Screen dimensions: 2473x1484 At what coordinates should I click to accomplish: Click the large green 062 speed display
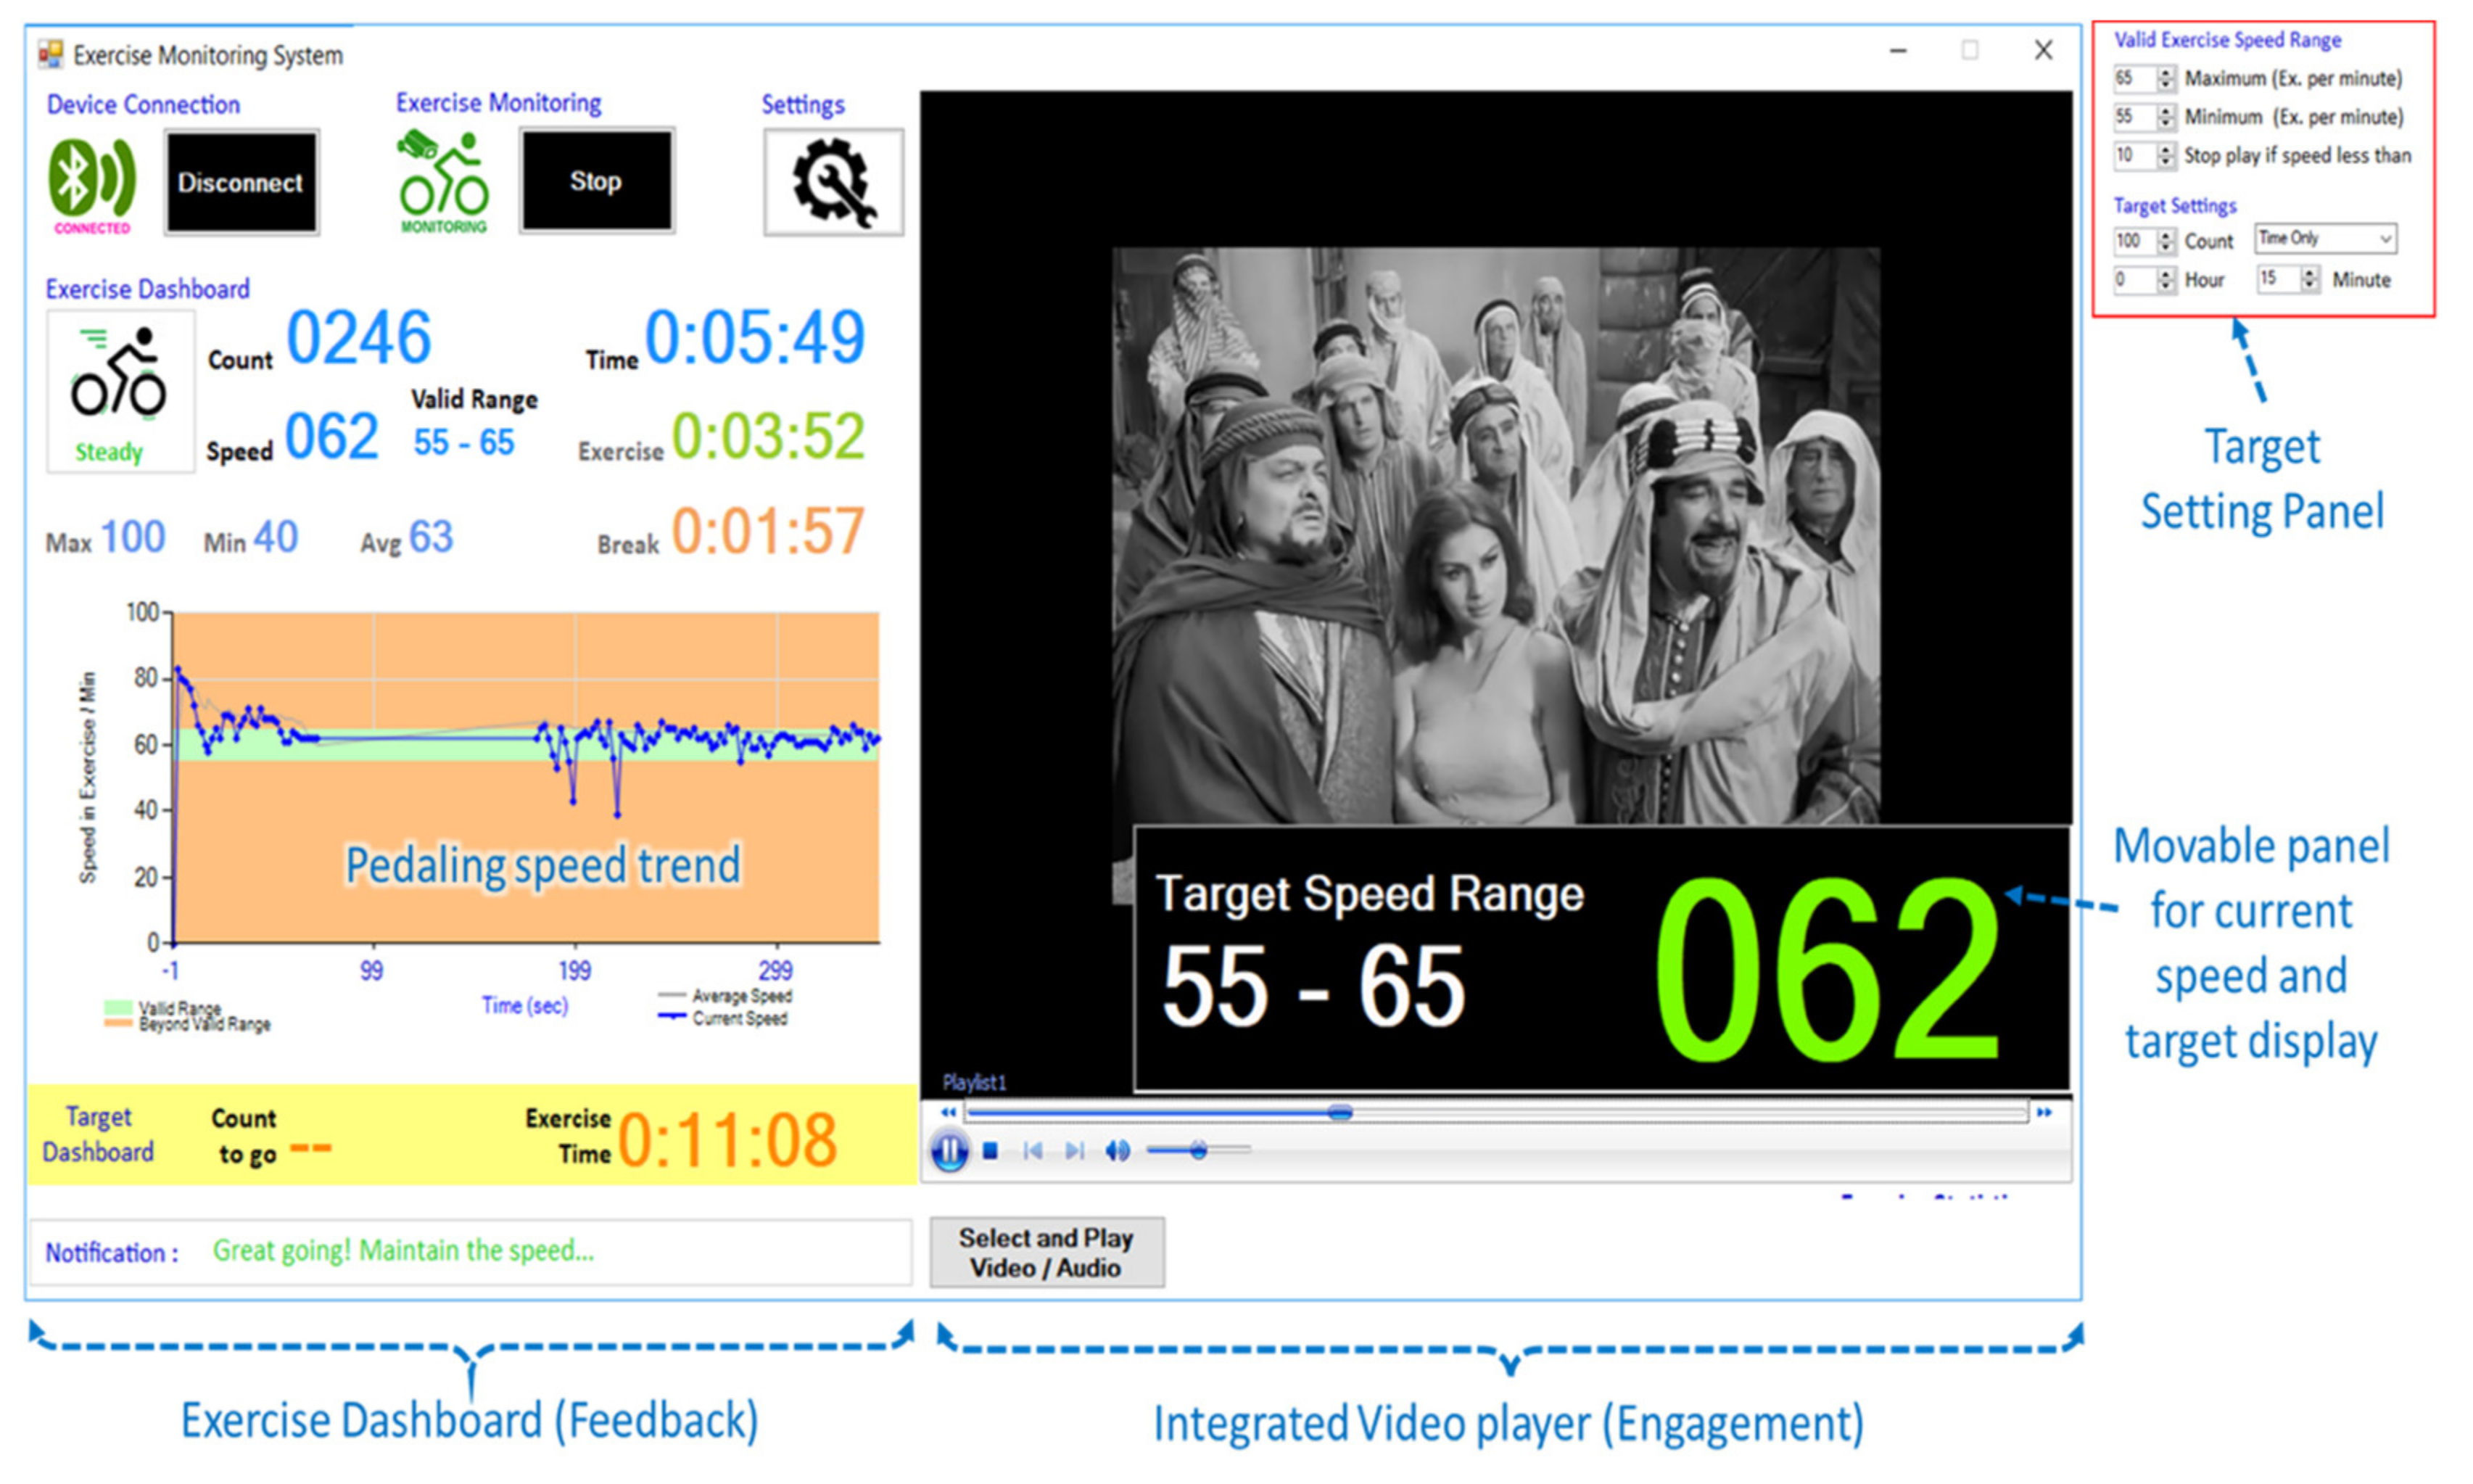point(1828,969)
